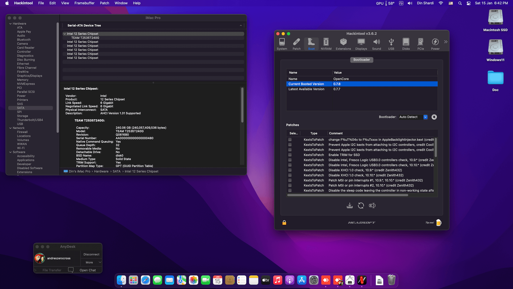The height and width of the screenshot is (289, 513).
Task: Open USB section in Hackintool
Action: point(391,44)
